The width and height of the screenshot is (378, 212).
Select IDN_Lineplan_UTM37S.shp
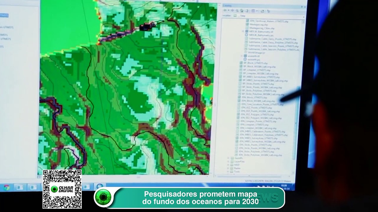(x=254, y=125)
